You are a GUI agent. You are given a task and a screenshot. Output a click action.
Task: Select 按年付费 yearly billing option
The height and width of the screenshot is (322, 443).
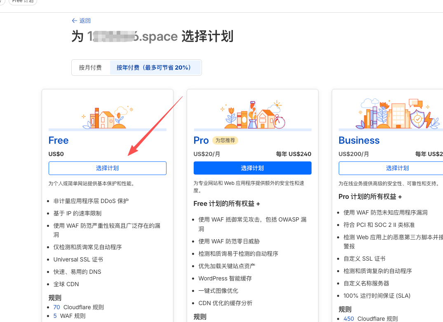tap(154, 68)
